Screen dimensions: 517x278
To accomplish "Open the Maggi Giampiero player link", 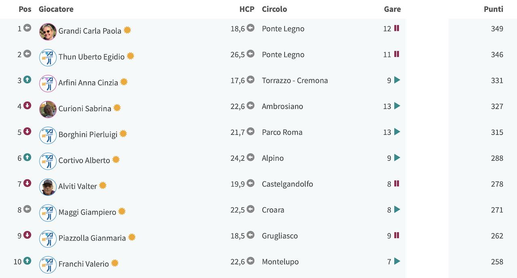I will point(87,212).
